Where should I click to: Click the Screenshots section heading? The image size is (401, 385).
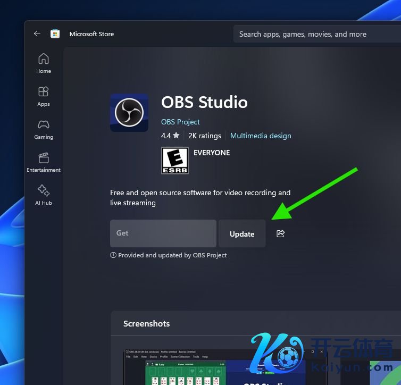tap(147, 323)
